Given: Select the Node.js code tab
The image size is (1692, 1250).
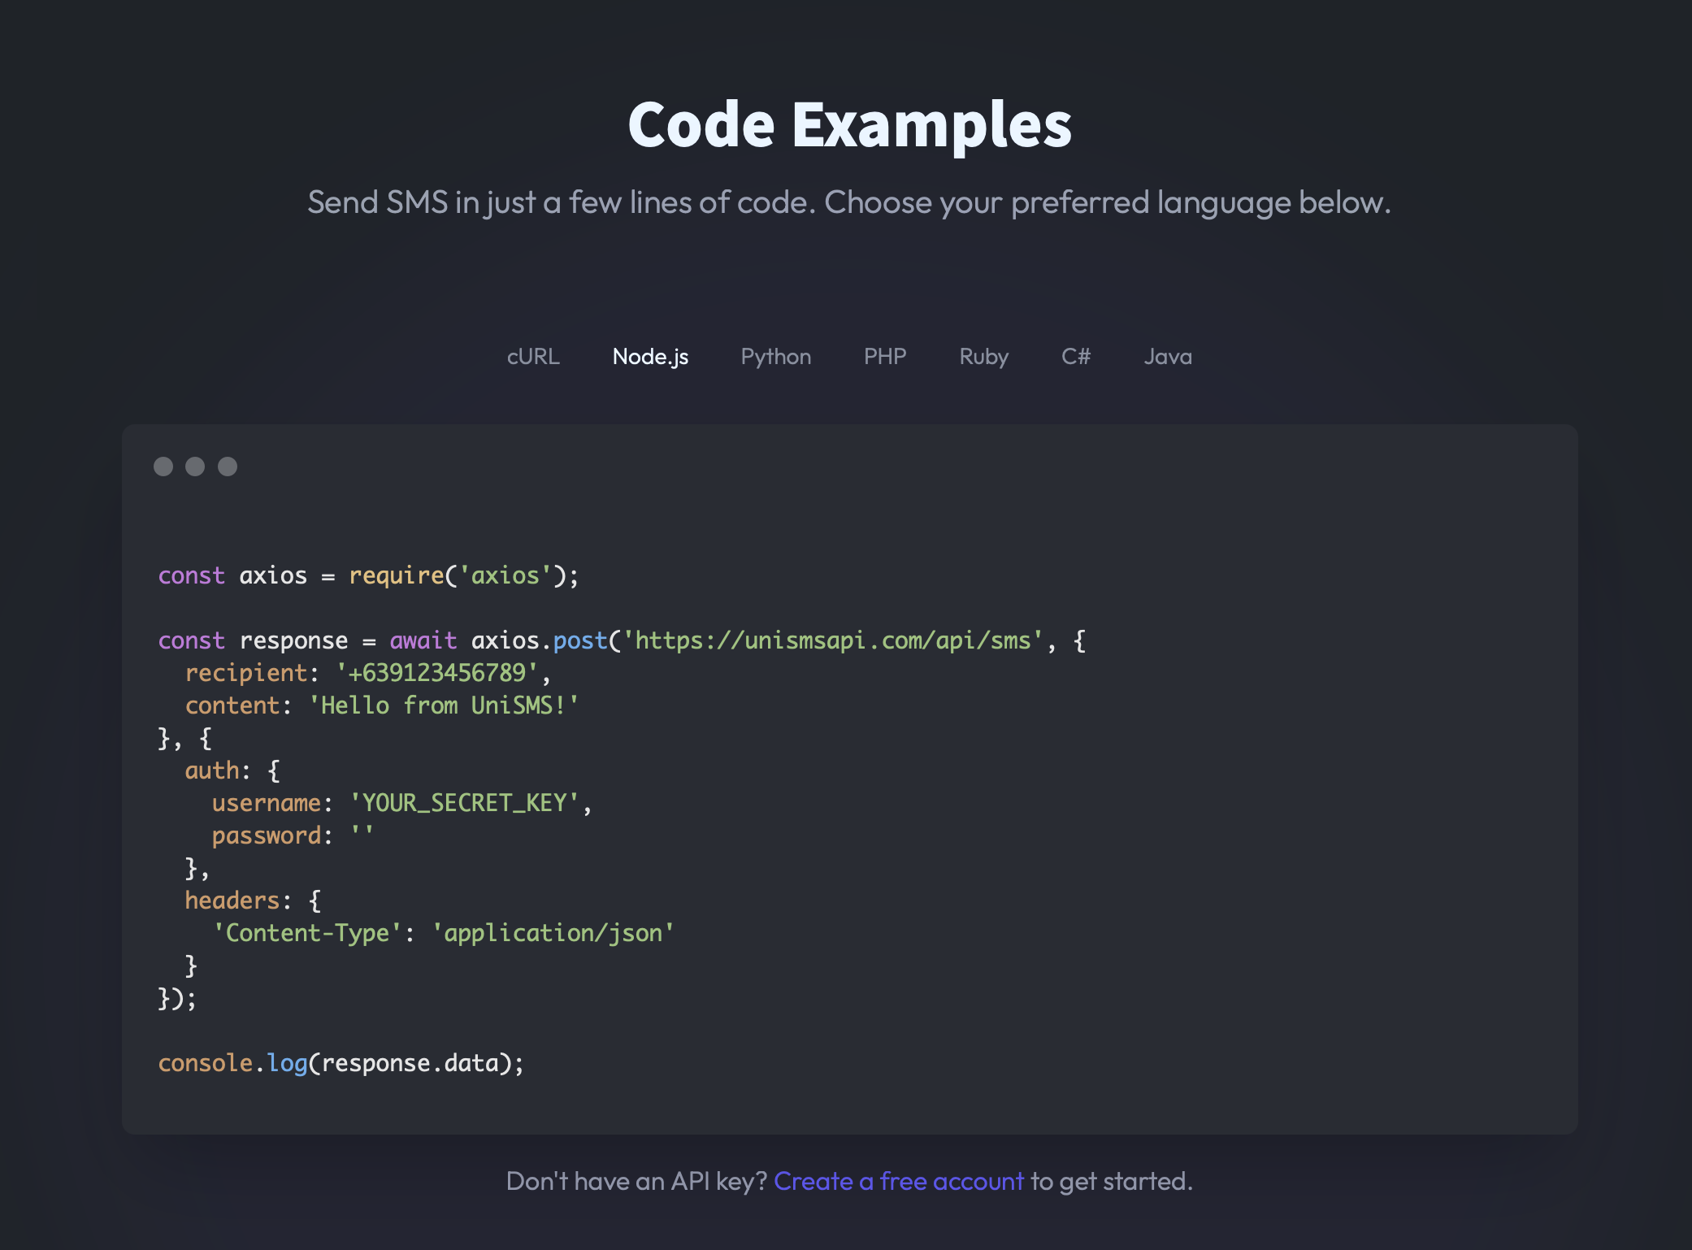Looking at the screenshot, I should [x=650, y=357].
